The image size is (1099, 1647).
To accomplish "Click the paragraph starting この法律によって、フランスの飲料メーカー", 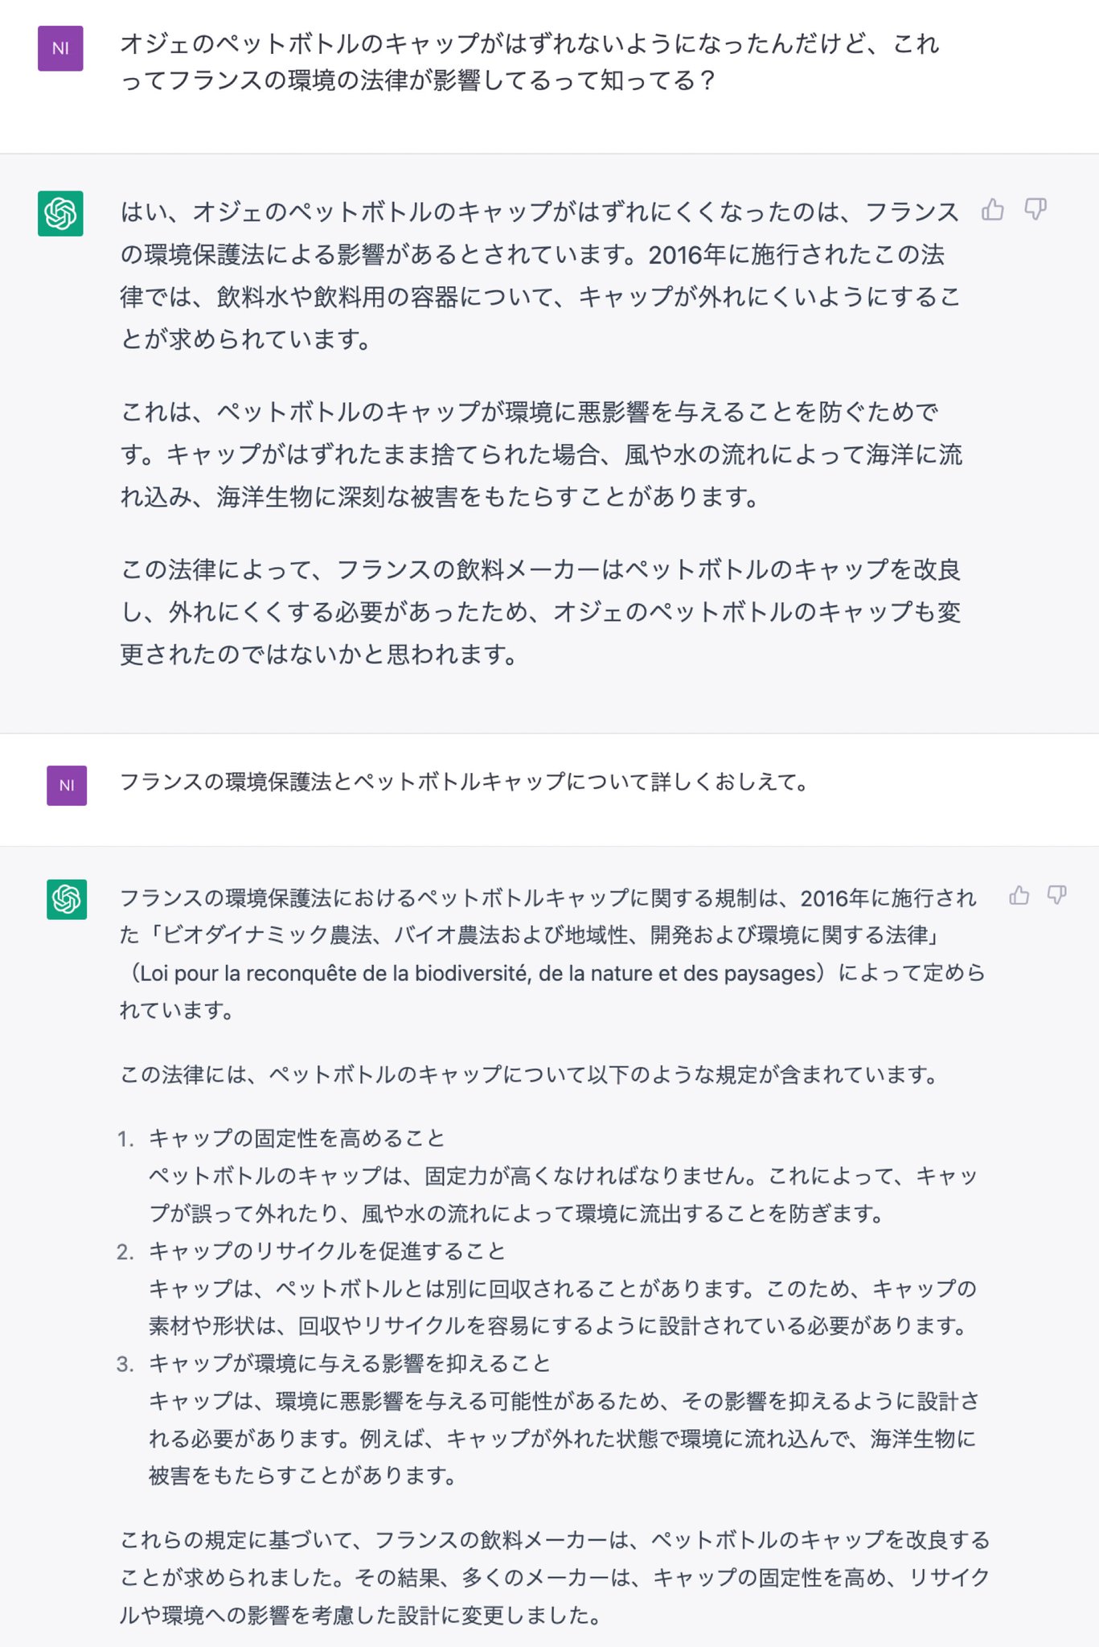I will (x=540, y=612).
